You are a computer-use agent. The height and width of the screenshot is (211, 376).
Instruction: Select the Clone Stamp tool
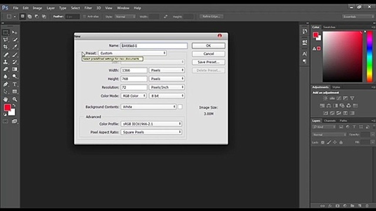(6, 62)
